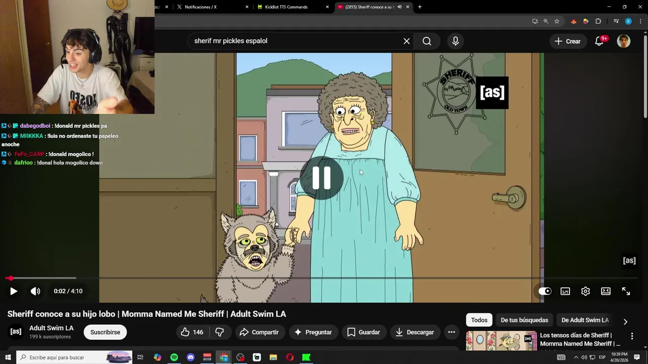
Task: Download the video via Descargar
Action: (415, 332)
